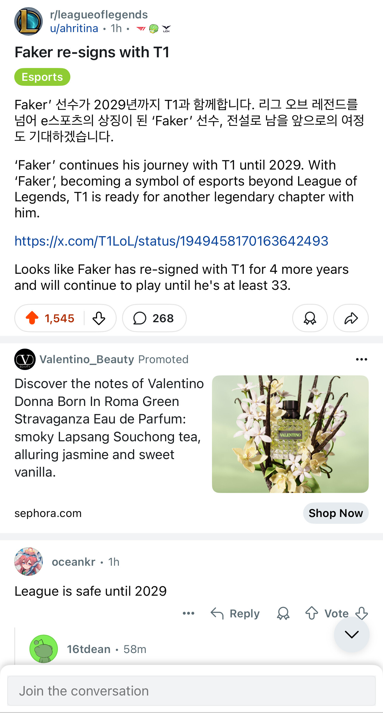Select the Esports flair tag
This screenshot has height=713, width=383.
point(42,77)
